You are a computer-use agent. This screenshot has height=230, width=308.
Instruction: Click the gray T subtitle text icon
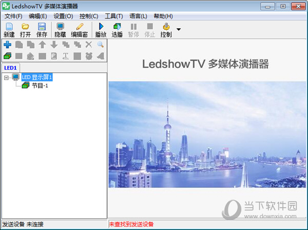(x=65, y=56)
